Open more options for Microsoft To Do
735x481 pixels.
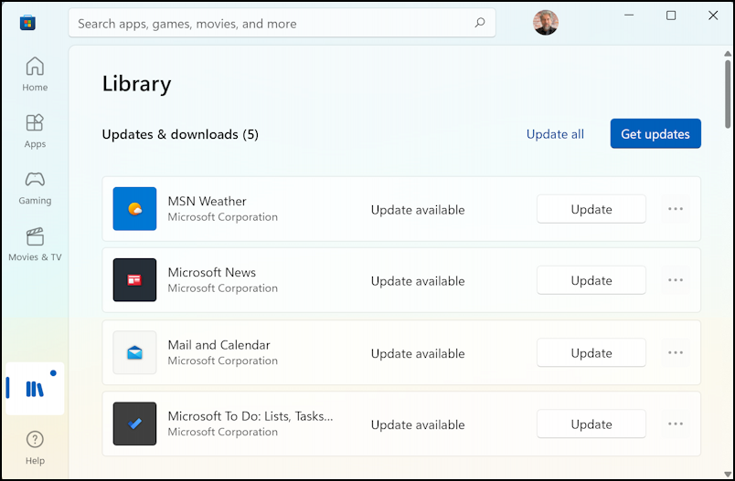coord(676,423)
